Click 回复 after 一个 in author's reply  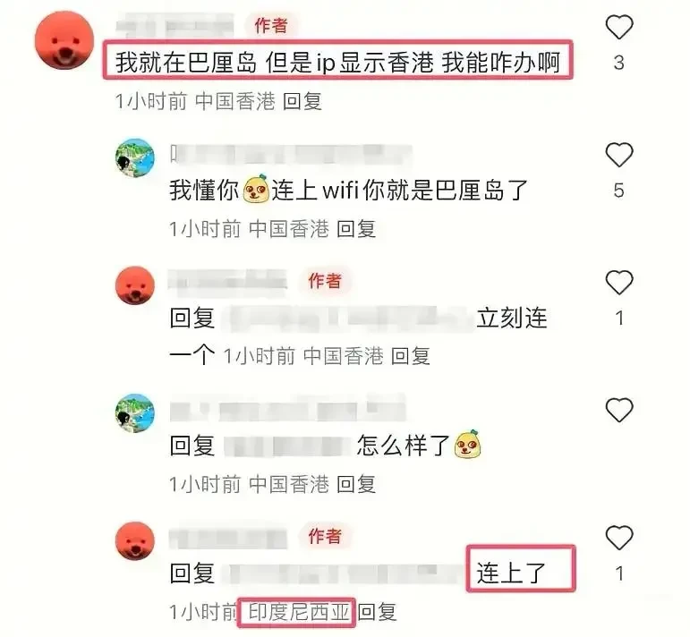[411, 356]
